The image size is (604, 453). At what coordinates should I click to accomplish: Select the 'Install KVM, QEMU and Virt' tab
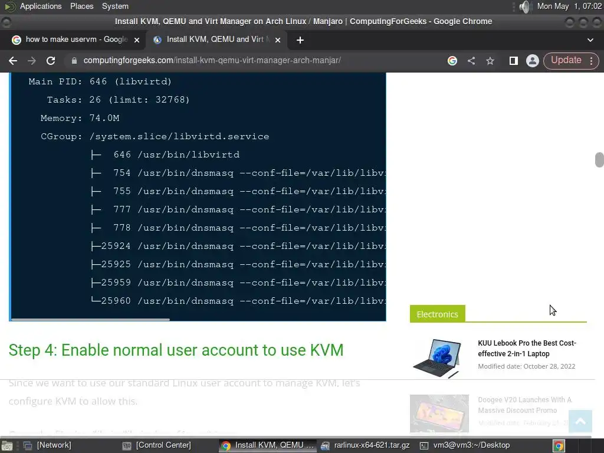(x=216, y=40)
